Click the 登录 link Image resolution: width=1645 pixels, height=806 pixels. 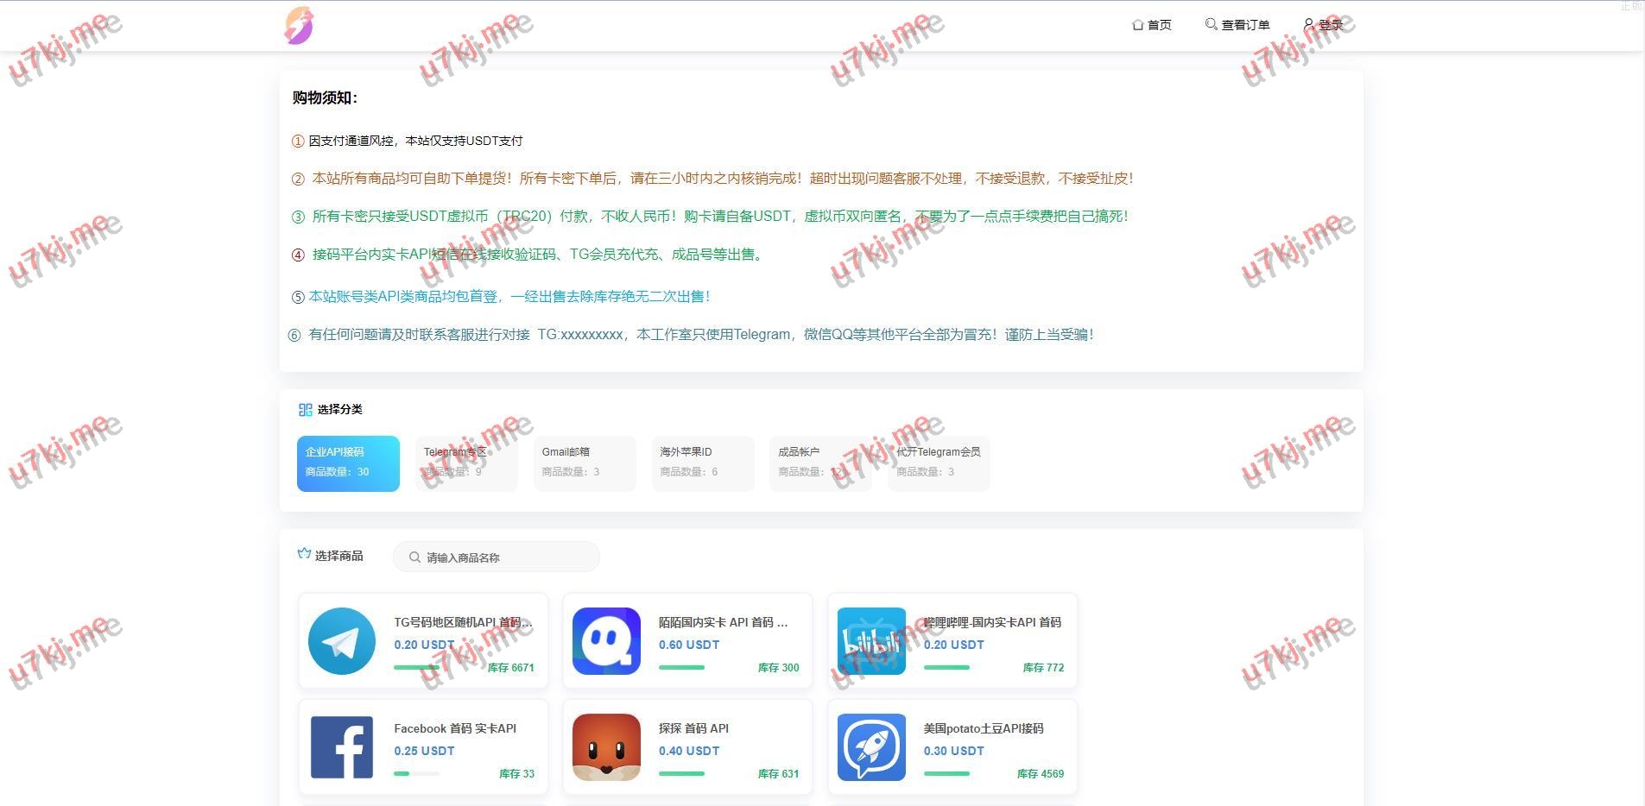1330,25
